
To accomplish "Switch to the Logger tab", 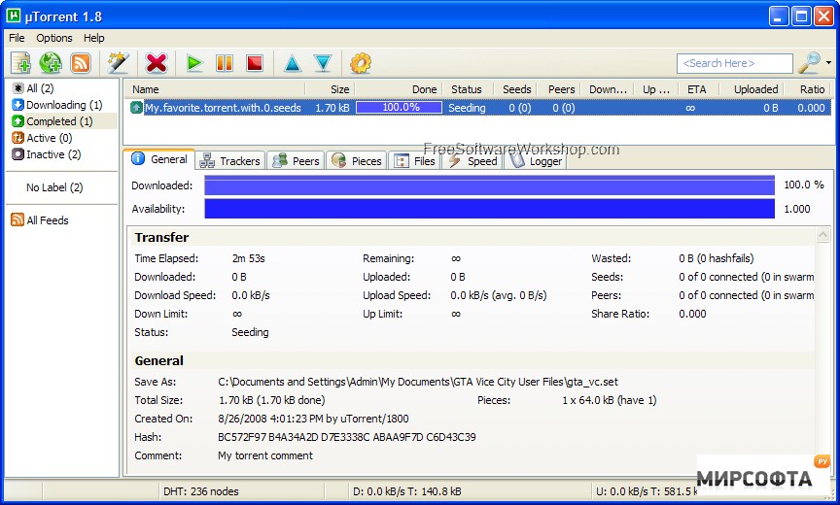I will pos(536,161).
